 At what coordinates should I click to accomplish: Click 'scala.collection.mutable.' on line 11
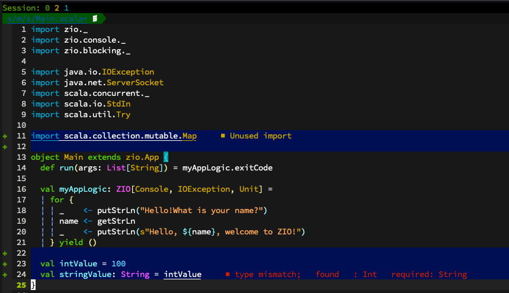tap(123, 136)
